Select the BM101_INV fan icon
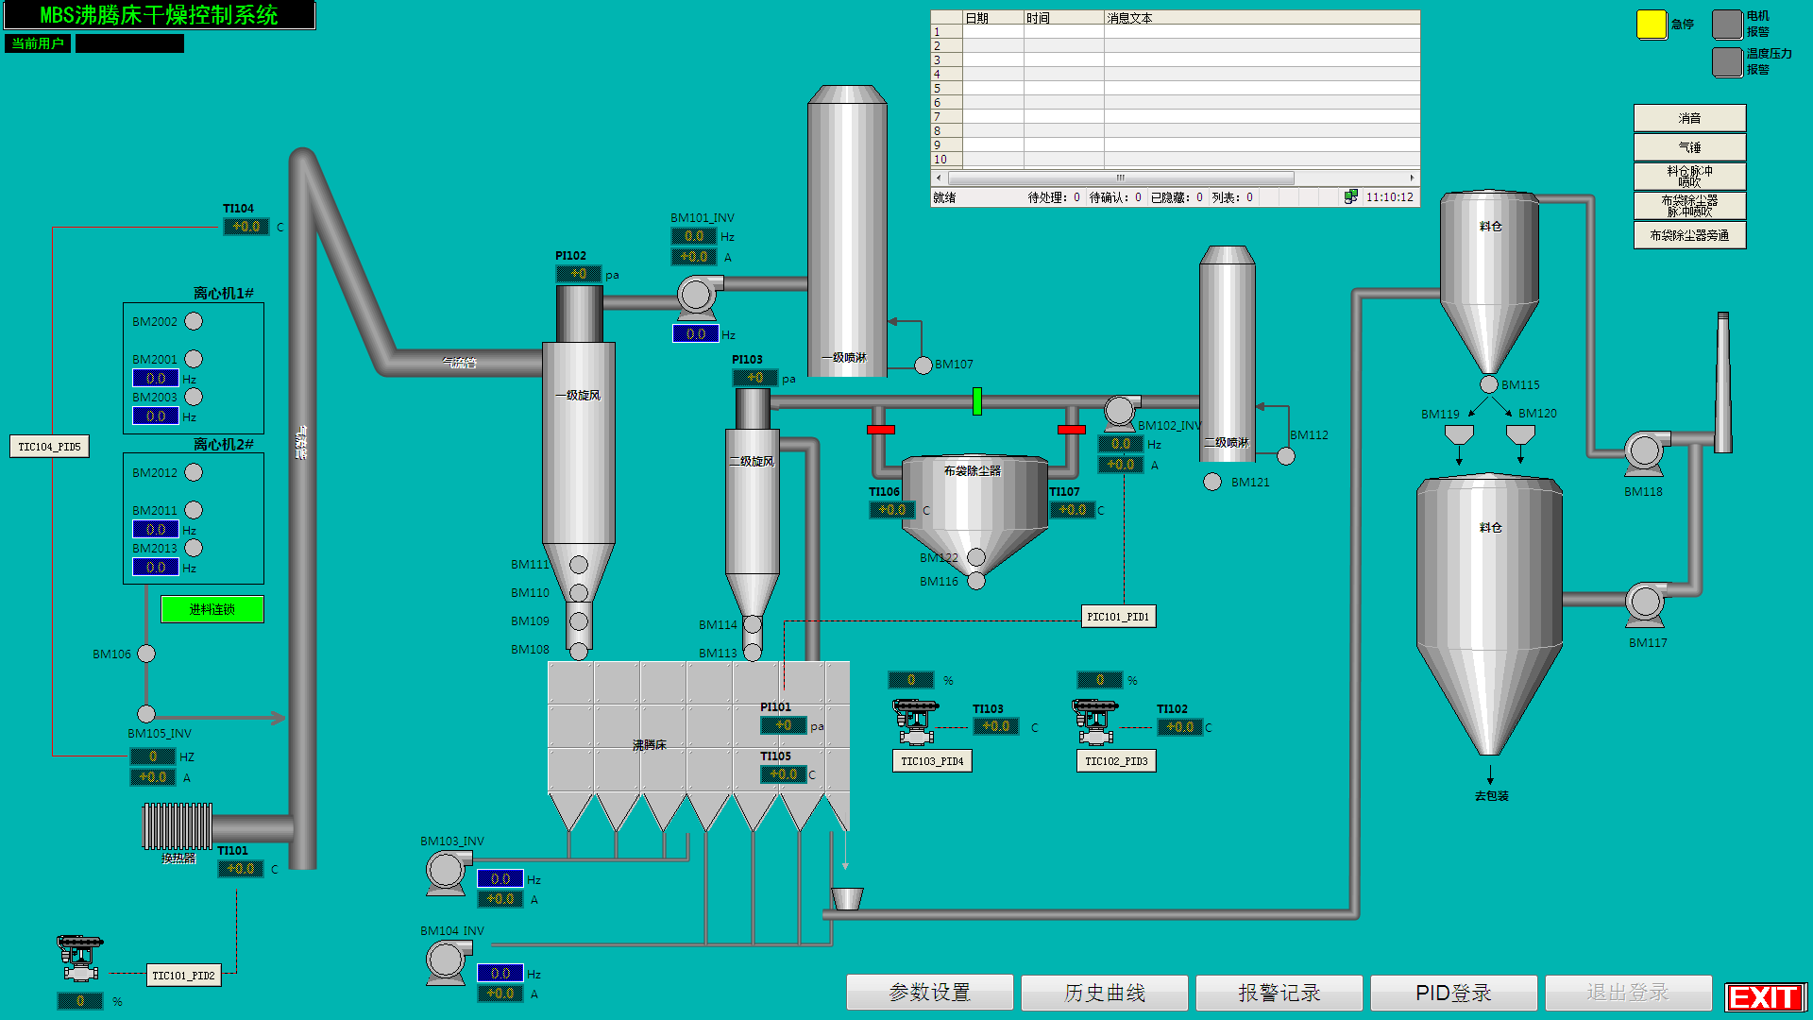Image resolution: width=1813 pixels, height=1020 pixels. coord(699,297)
